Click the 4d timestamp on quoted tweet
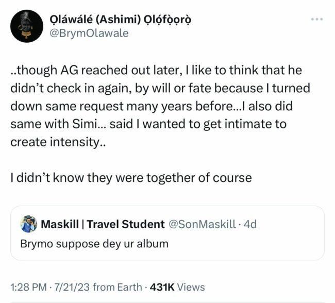Screen dimensions: 335x303 249,224
